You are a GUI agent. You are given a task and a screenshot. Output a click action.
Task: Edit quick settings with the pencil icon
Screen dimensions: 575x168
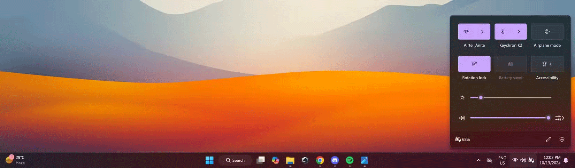tap(548, 139)
